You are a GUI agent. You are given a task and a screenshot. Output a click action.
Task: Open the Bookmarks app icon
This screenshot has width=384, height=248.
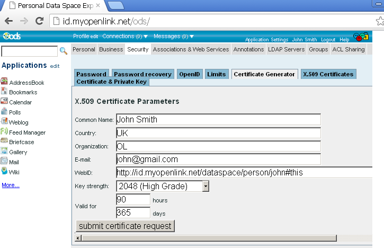[4, 92]
